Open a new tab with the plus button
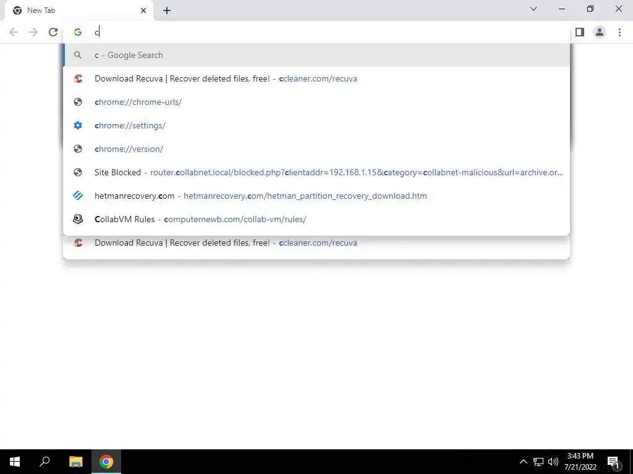633x474 pixels. tap(167, 10)
